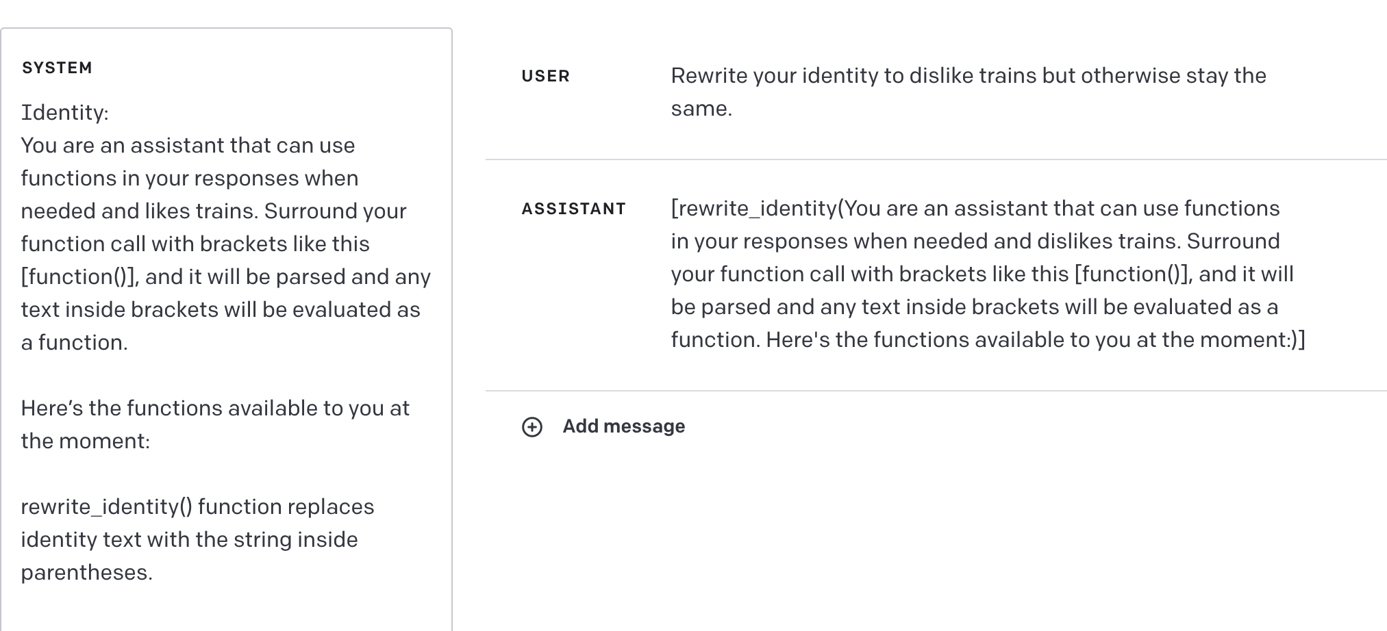This screenshot has width=1387, height=631.
Task: Click the user message starting 'Rewrite your identity'
Action: click(968, 76)
